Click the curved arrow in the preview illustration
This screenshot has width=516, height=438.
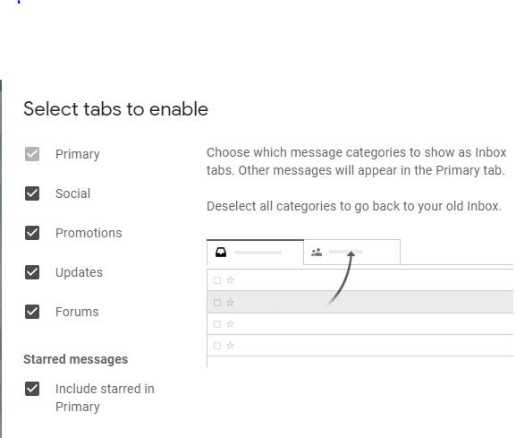[x=341, y=279]
